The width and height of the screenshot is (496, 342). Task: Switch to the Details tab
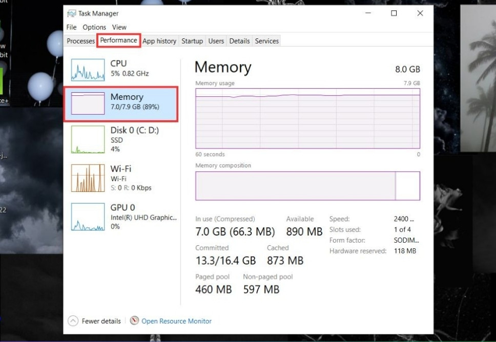pyautogui.click(x=239, y=41)
